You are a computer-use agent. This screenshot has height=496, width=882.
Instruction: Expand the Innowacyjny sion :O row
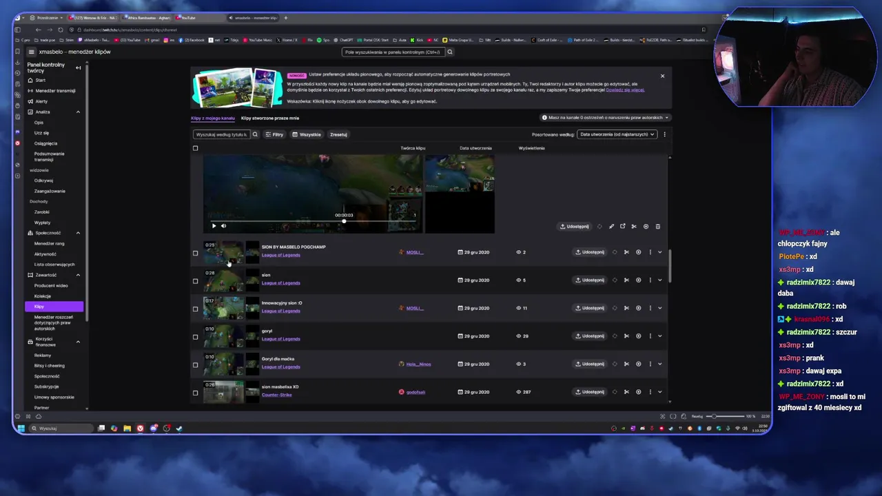[x=660, y=308]
